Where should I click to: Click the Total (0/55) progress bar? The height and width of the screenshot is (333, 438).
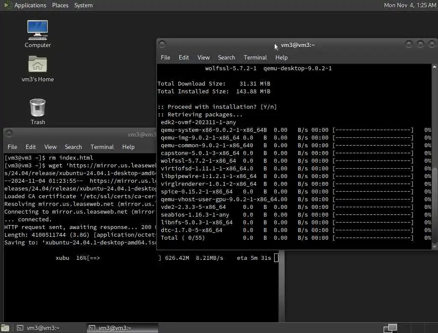373,238
